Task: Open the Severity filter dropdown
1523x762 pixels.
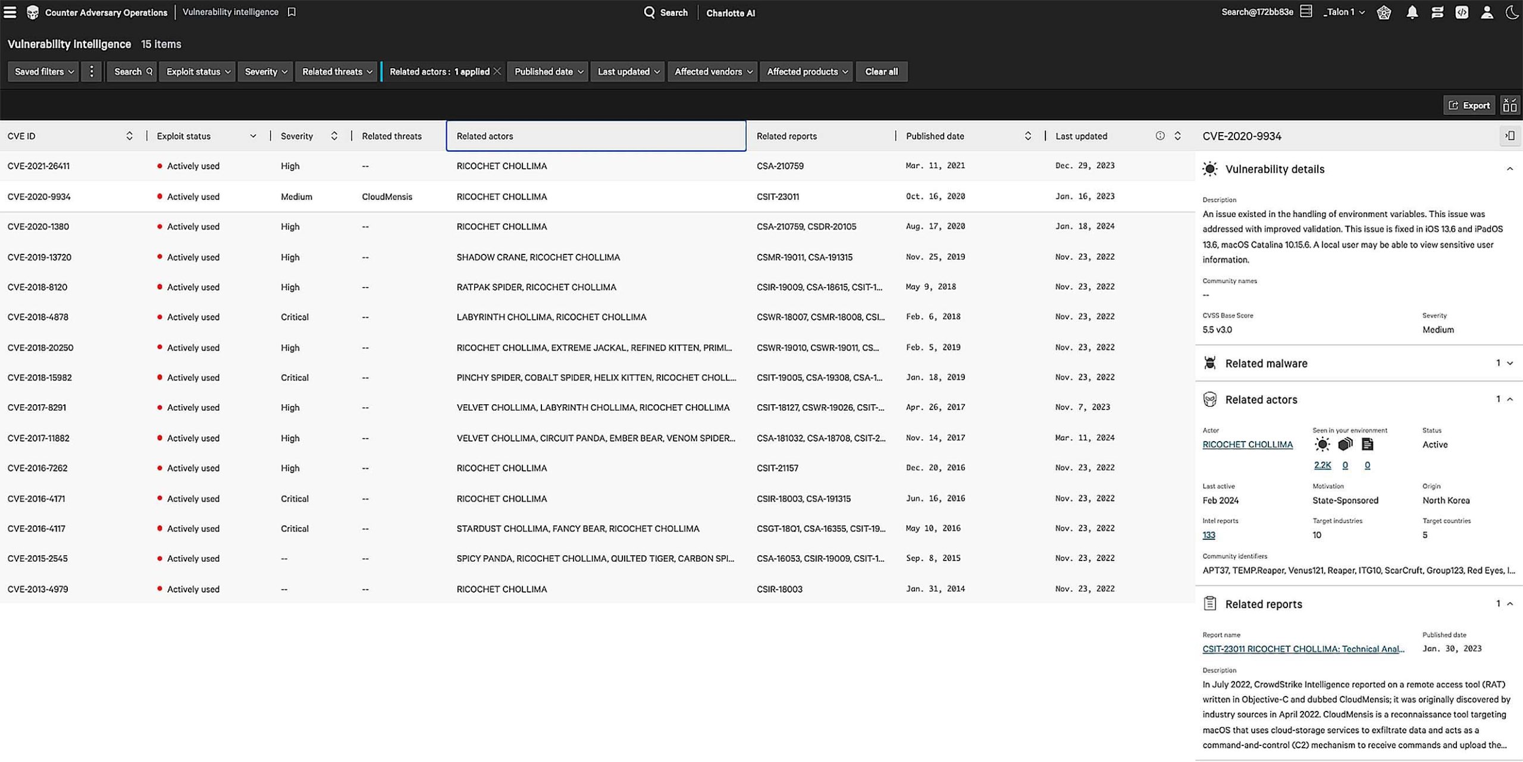Action: (265, 71)
